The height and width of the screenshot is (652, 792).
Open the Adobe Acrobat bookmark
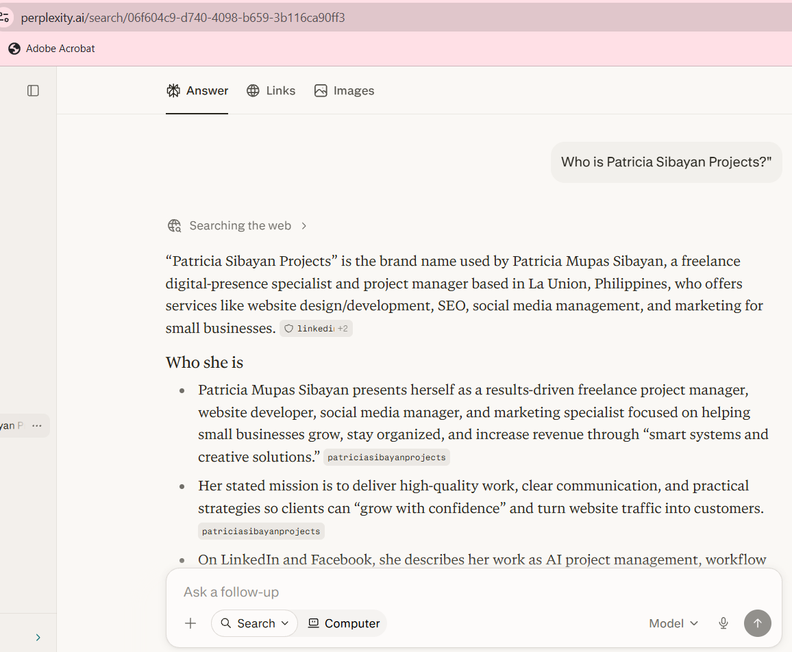51,49
